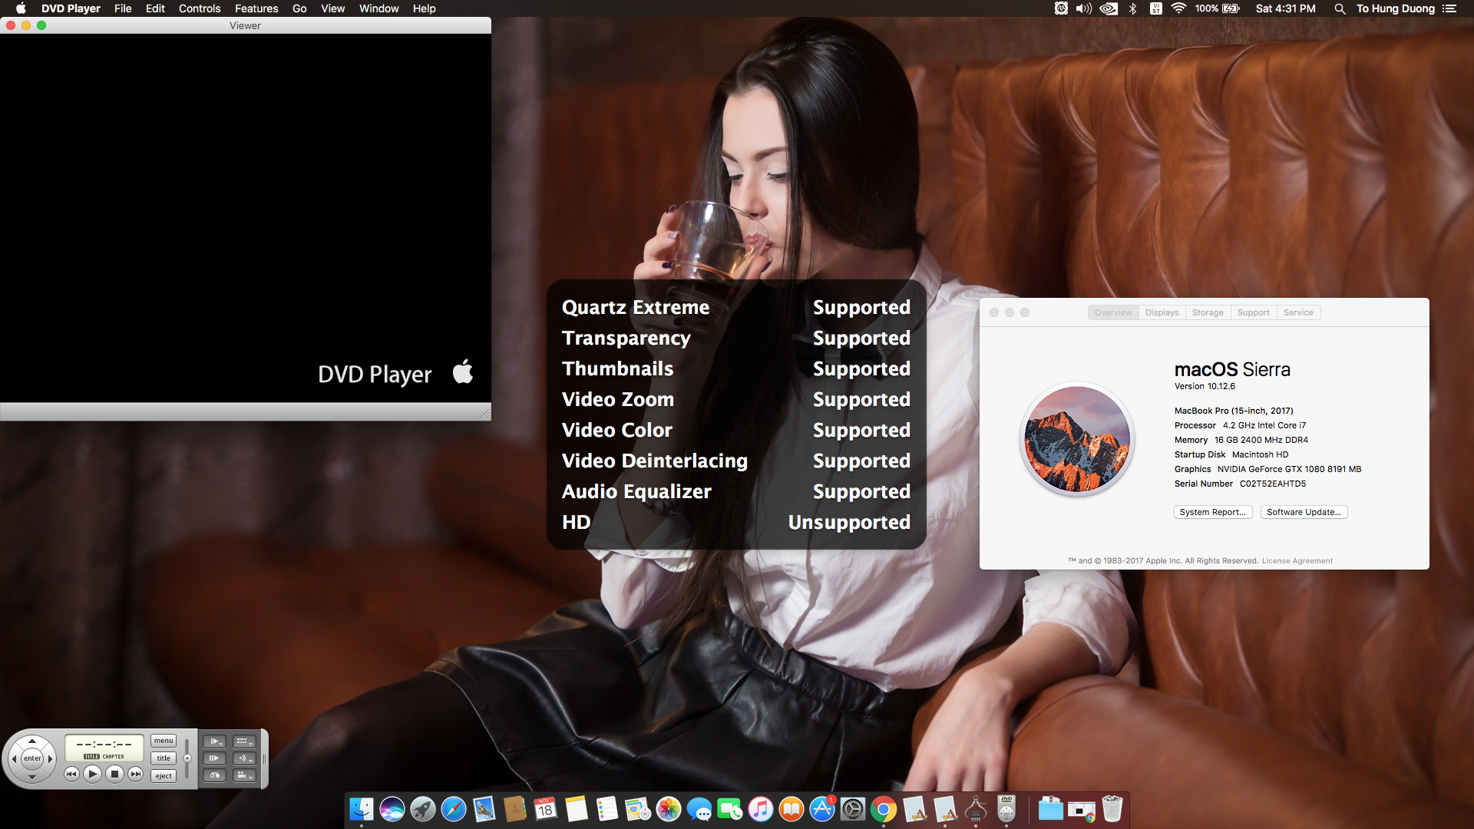
Task: Open the Trash in the Dock
Action: 1112,809
